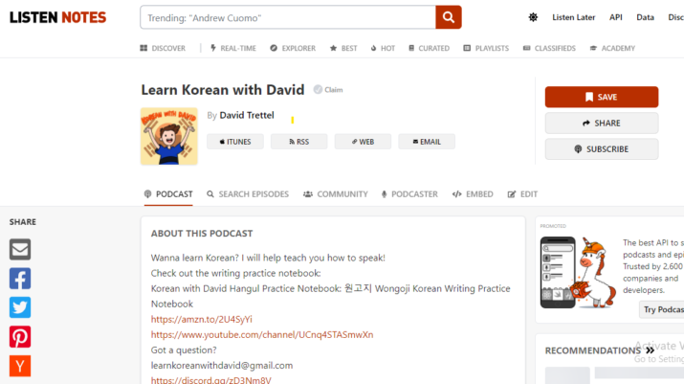Open the Academy navigation item
This screenshot has width=684, height=384.
pos(612,48)
